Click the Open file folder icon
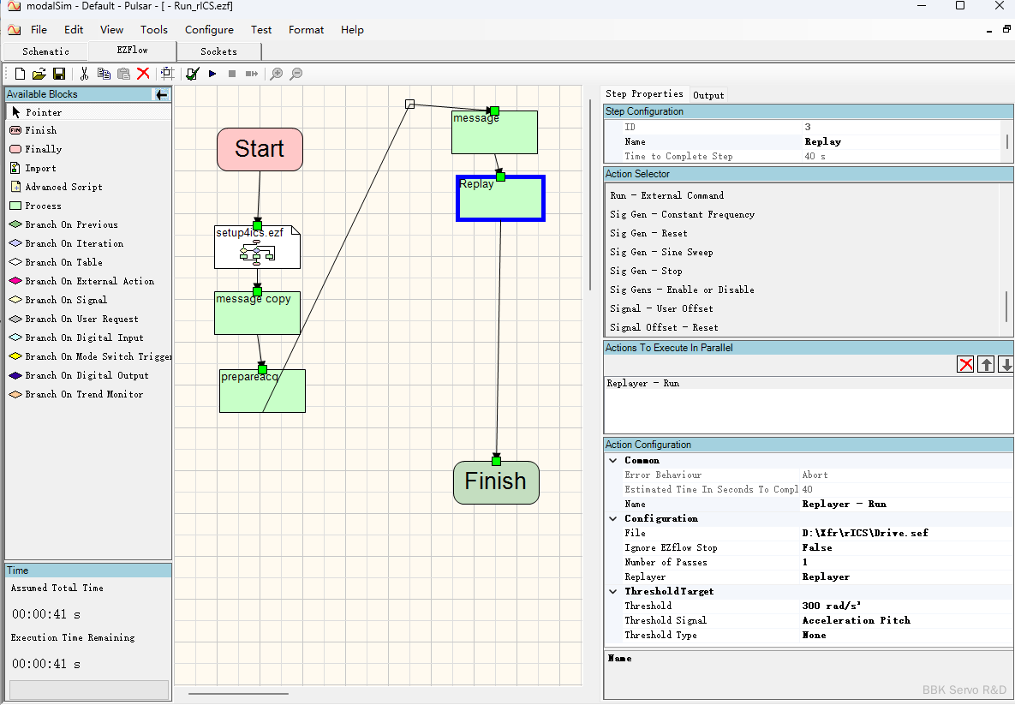1015x705 pixels. click(x=39, y=75)
